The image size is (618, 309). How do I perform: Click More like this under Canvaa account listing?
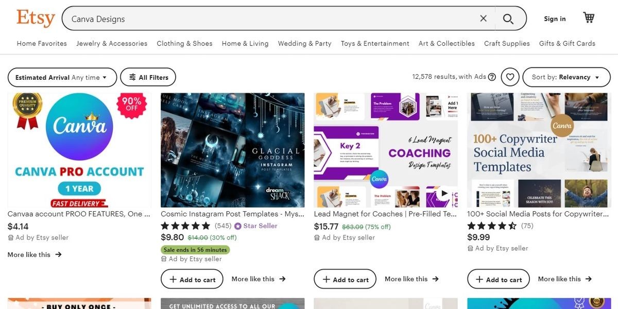tap(35, 254)
